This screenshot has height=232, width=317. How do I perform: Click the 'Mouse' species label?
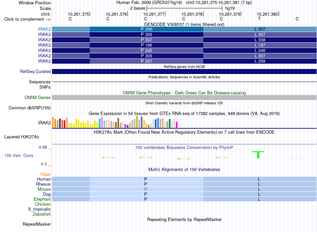(44, 189)
